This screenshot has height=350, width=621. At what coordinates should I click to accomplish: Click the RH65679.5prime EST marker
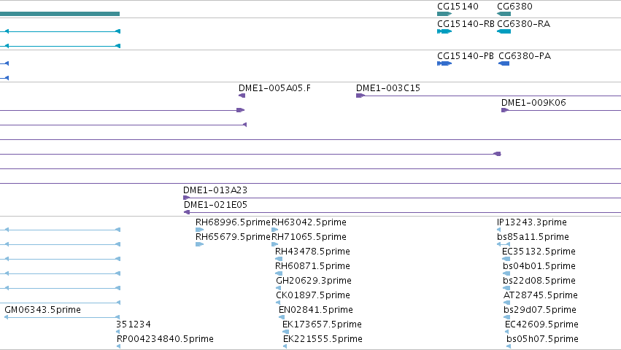200,244
